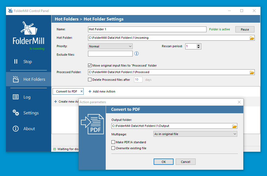Browse for the Hot Folder path

coord(252,38)
